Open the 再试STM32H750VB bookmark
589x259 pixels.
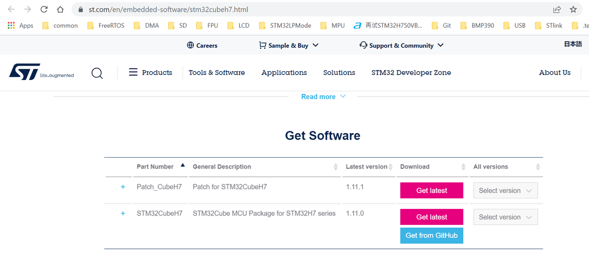point(389,25)
